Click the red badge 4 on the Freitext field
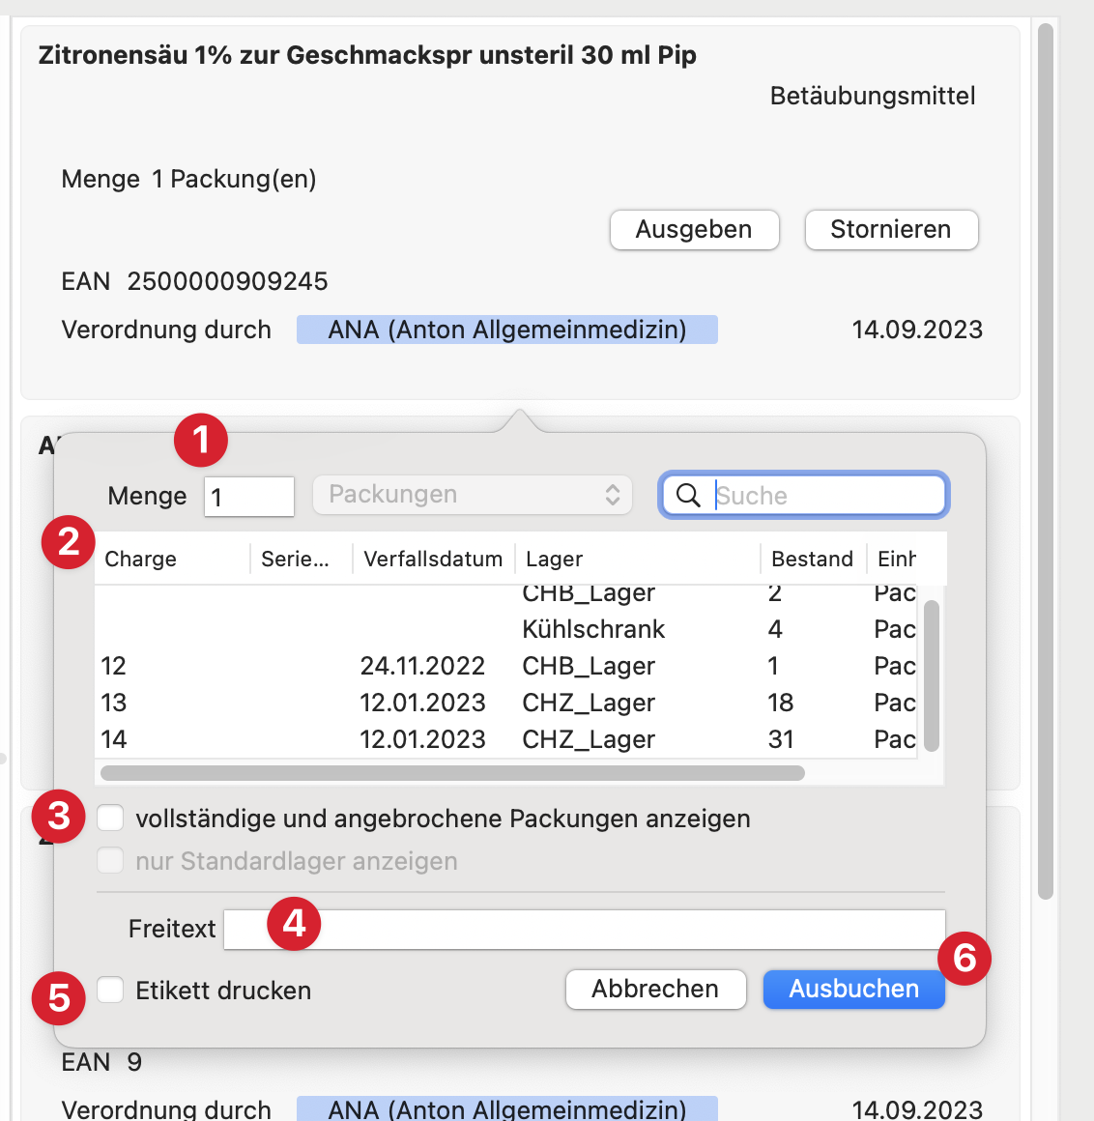 coord(292,924)
